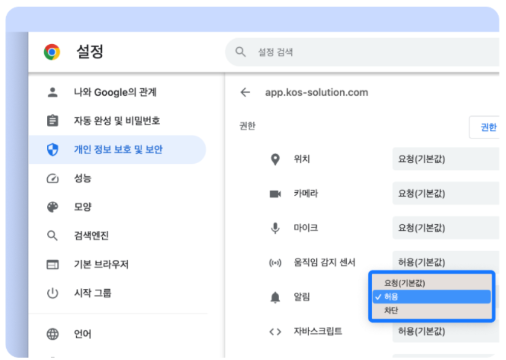The height and width of the screenshot is (360, 506).
Task: Open the 마이크 permission dropdown
Action: (x=445, y=228)
